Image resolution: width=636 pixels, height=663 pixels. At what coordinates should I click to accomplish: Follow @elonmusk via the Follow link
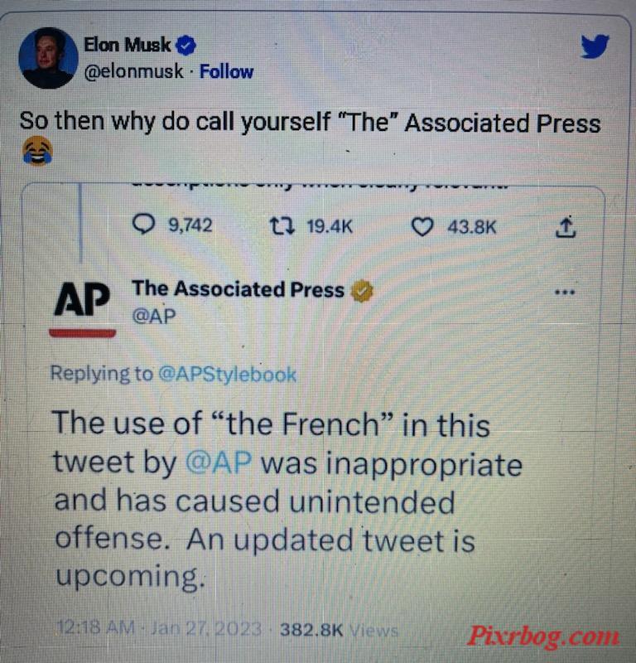[227, 71]
